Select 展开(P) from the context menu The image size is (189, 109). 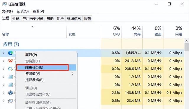pos(31,55)
